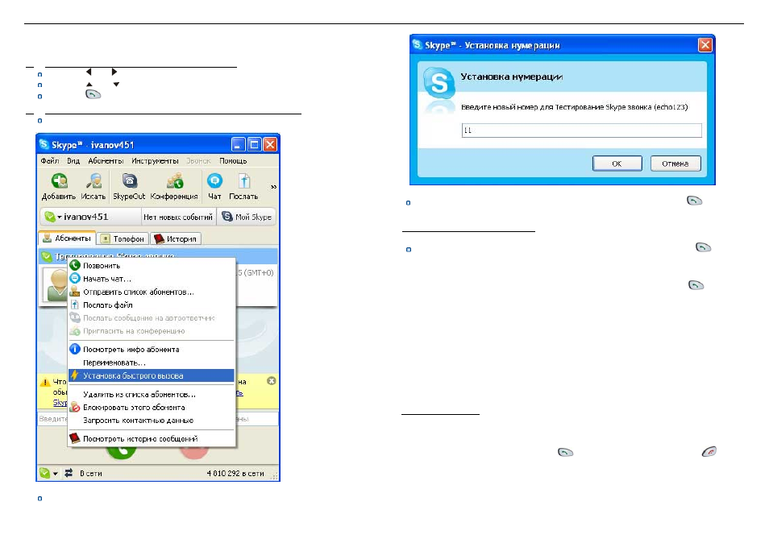Click the Skype link in the yellow warning

click(x=60, y=402)
